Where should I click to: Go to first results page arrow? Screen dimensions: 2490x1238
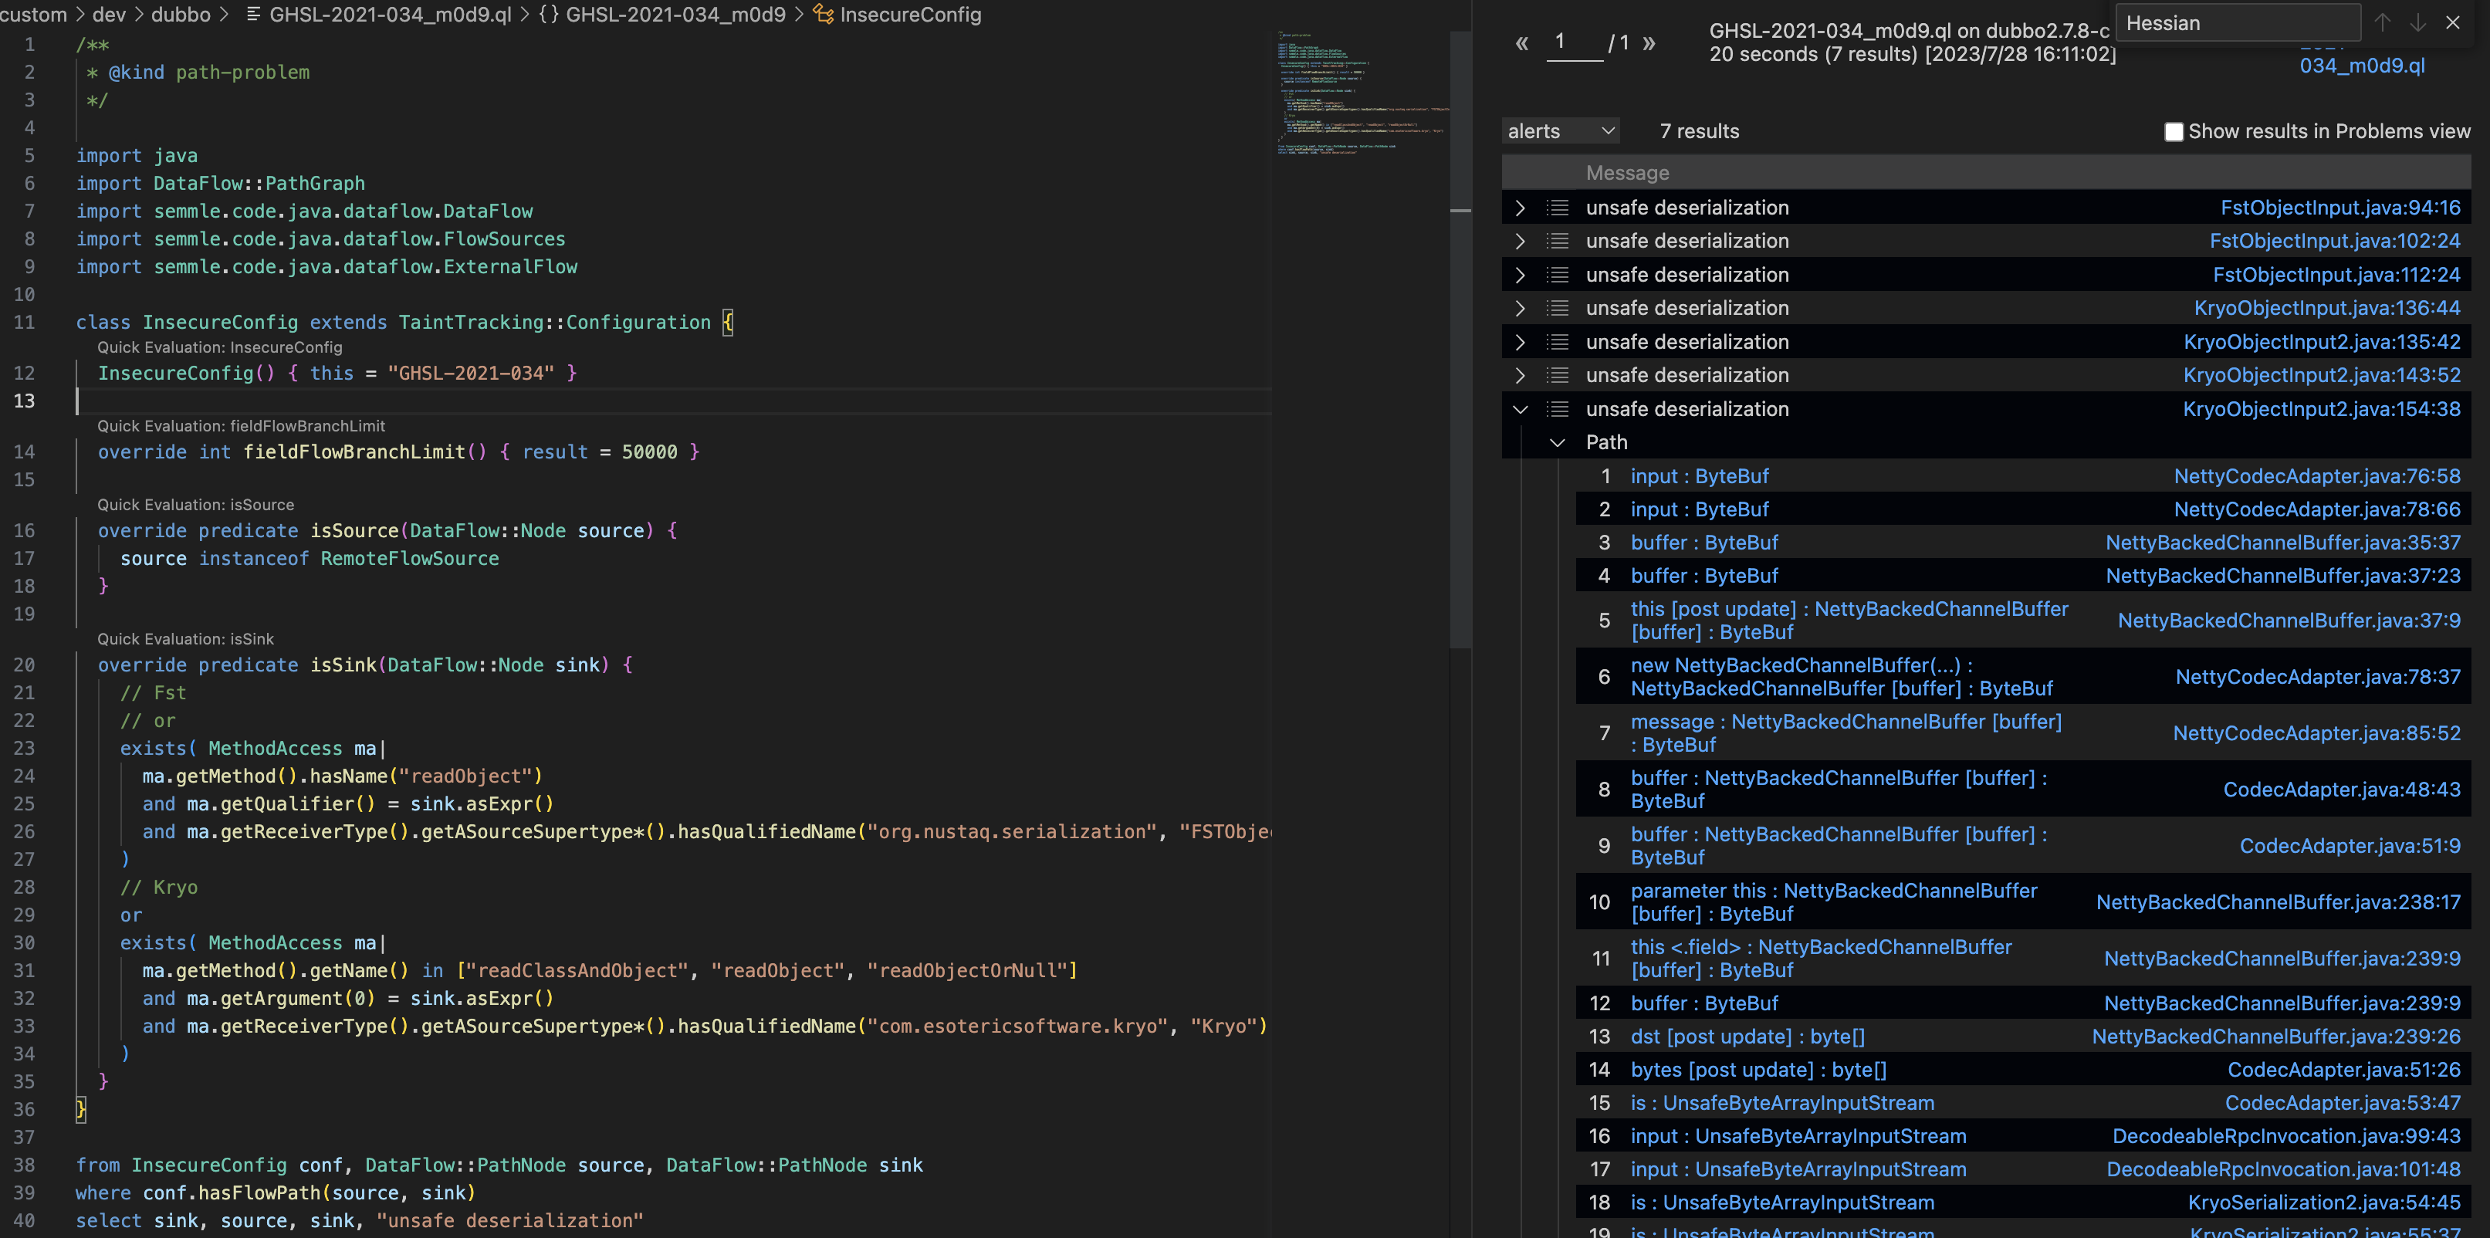click(1522, 42)
